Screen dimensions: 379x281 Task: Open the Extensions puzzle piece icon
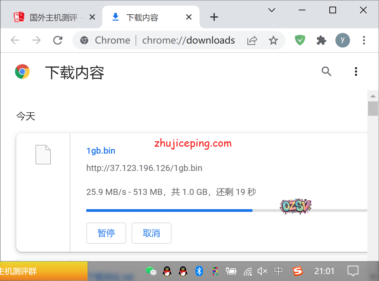[321, 40]
